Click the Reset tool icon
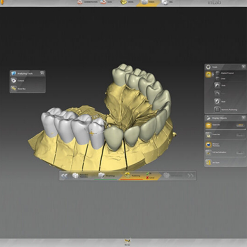The height and width of the screenshot is (247, 247). (217, 101)
